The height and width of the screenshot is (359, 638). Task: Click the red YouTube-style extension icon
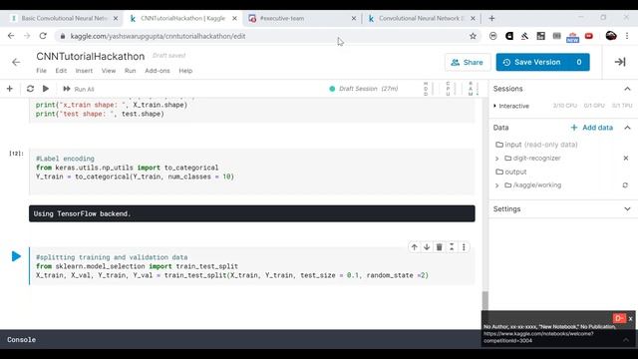589,36
